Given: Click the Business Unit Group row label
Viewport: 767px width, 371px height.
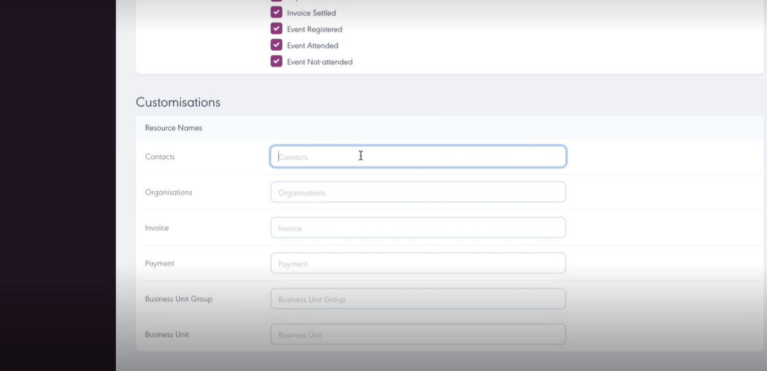Looking at the screenshot, I should [179, 299].
